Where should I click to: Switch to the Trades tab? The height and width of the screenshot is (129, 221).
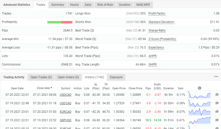pyautogui.click(x=41, y=5)
